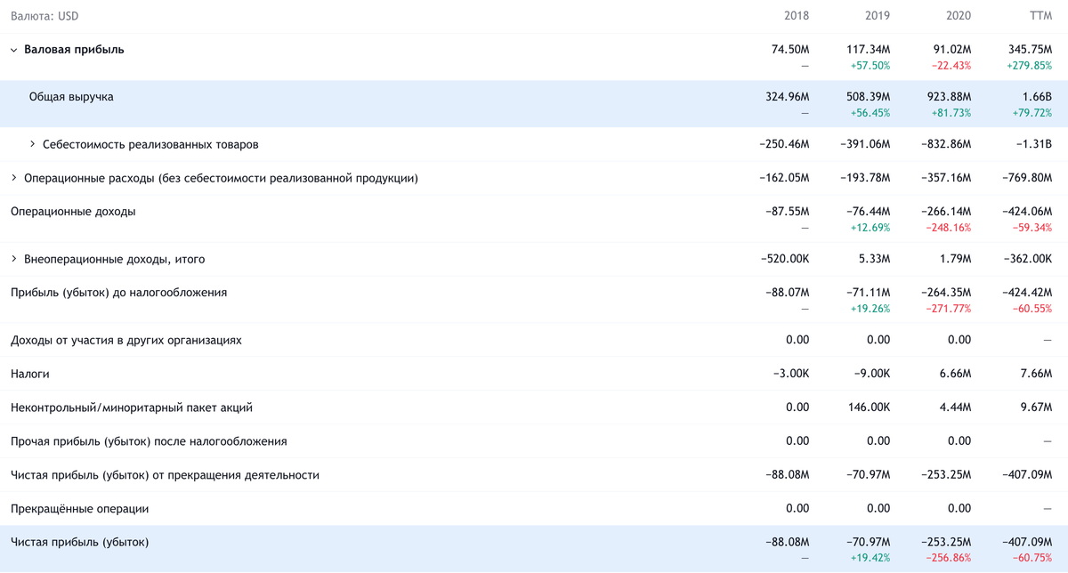Viewport: 1068px width, 573px height.
Task: Click the +81.73% revenue growth
Action: tap(950, 113)
